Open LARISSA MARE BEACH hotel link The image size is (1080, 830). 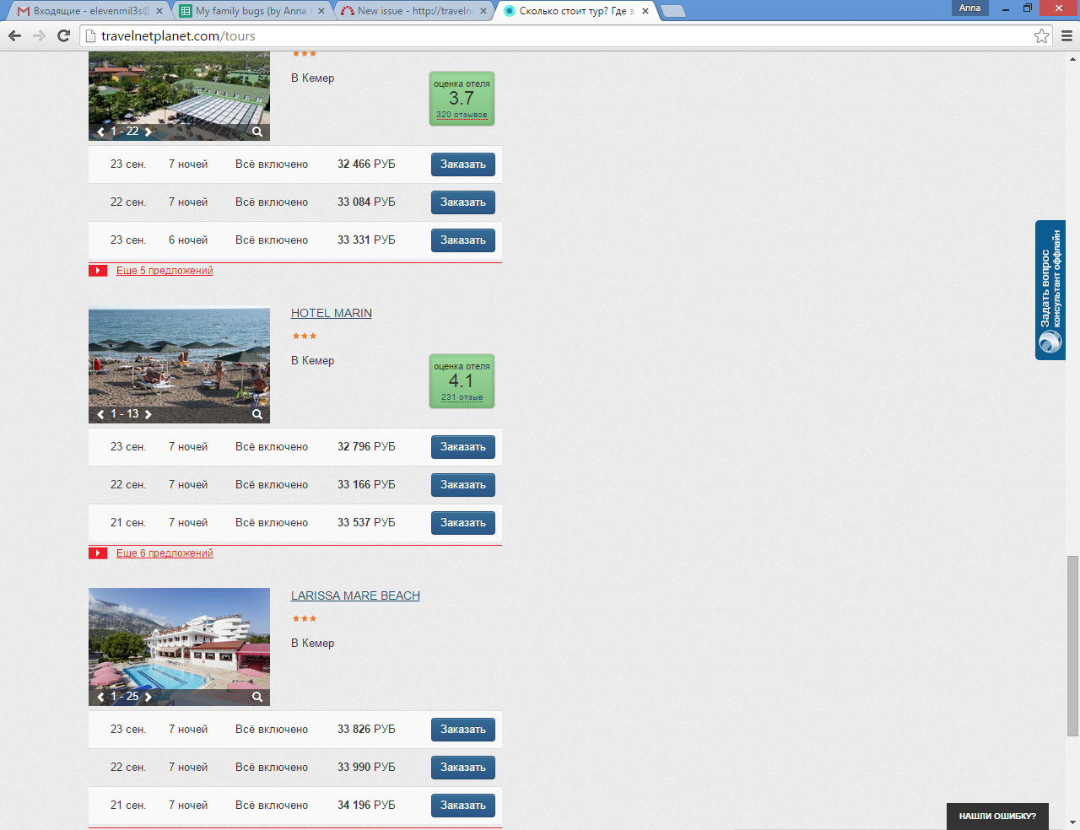pos(355,596)
